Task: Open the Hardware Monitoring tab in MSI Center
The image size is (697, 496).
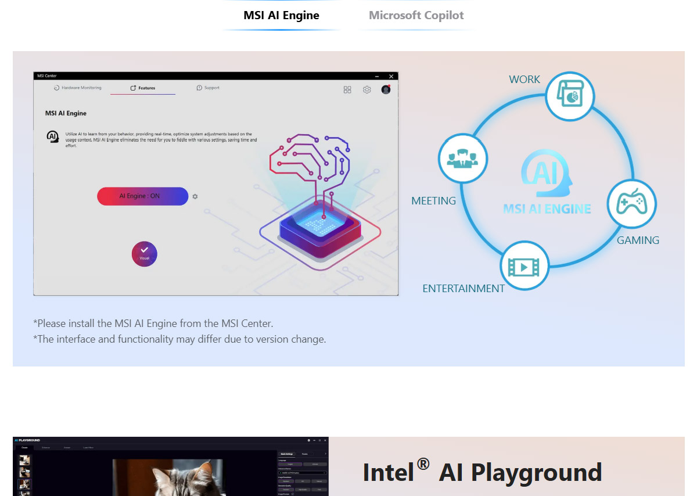Action: tap(77, 88)
